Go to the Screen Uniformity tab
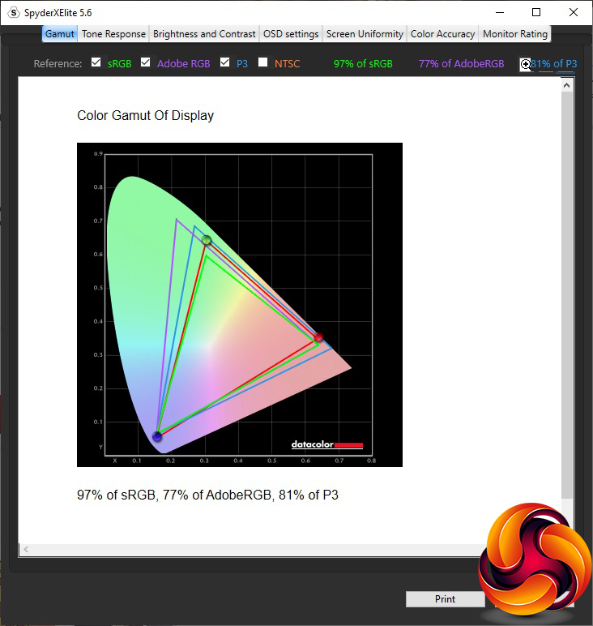 coord(365,34)
